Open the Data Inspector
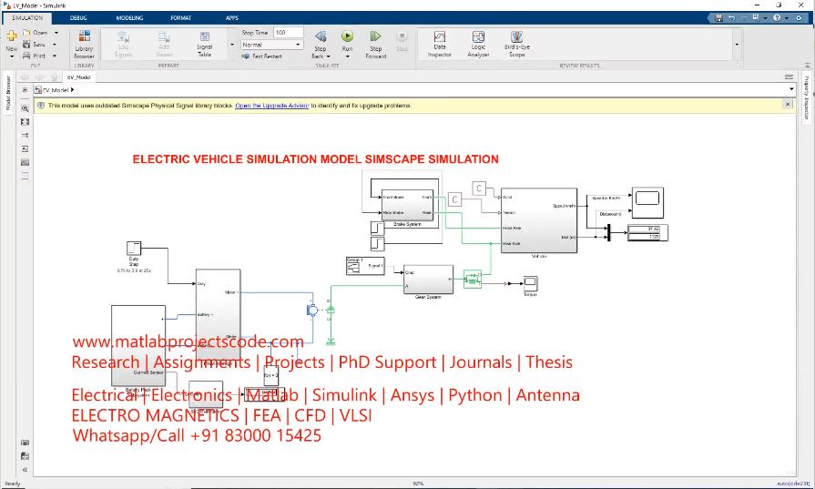The height and width of the screenshot is (489, 815). pos(440,42)
